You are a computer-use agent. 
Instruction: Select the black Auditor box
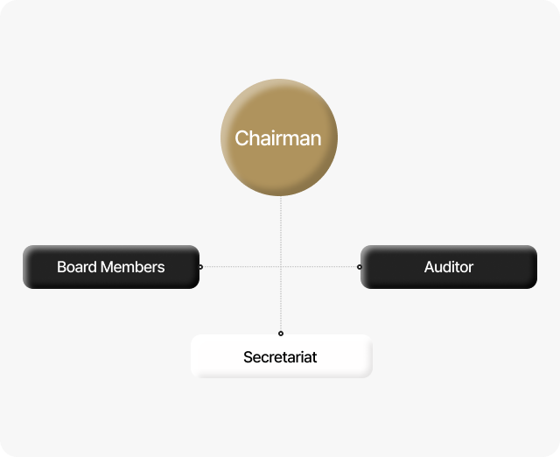(x=449, y=267)
